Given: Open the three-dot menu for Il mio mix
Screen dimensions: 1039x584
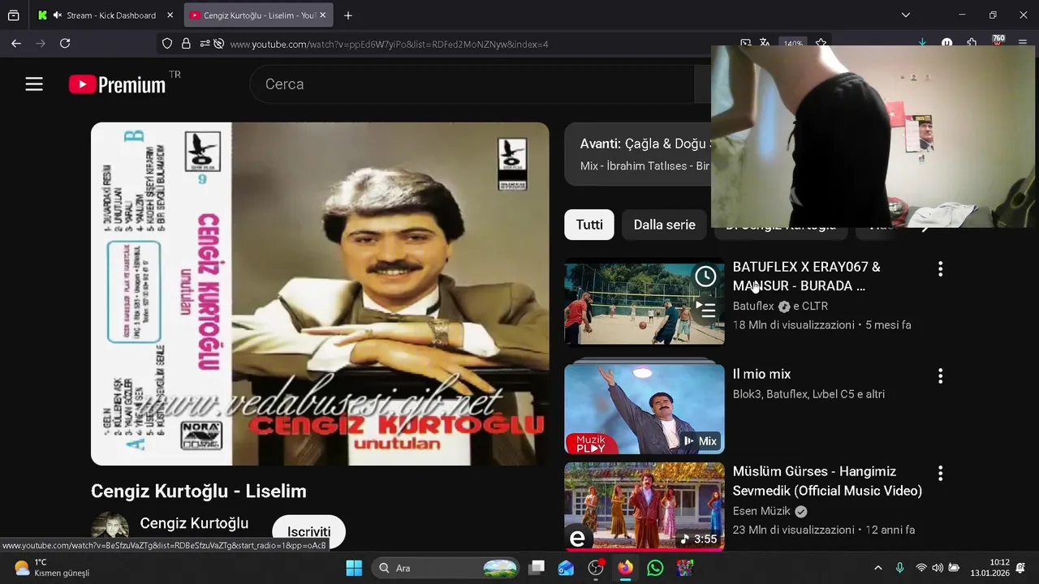Looking at the screenshot, I should (x=940, y=376).
